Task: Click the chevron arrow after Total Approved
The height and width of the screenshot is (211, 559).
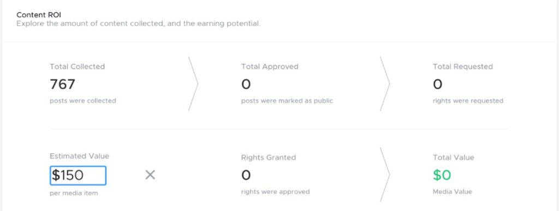Action: 385,83
